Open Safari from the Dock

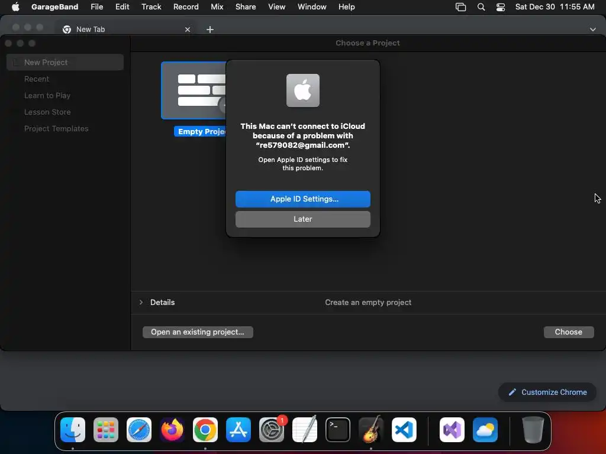[x=139, y=430]
